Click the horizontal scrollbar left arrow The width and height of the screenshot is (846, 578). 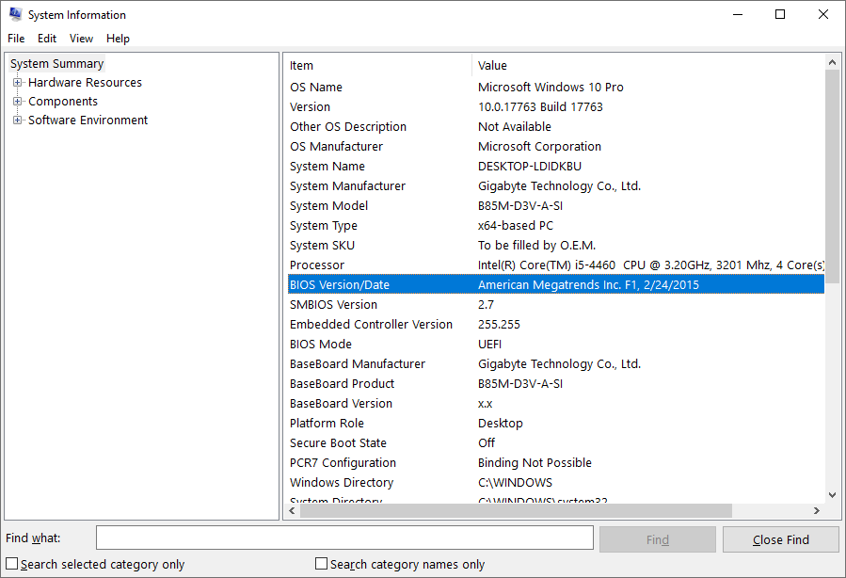tap(293, 510)
